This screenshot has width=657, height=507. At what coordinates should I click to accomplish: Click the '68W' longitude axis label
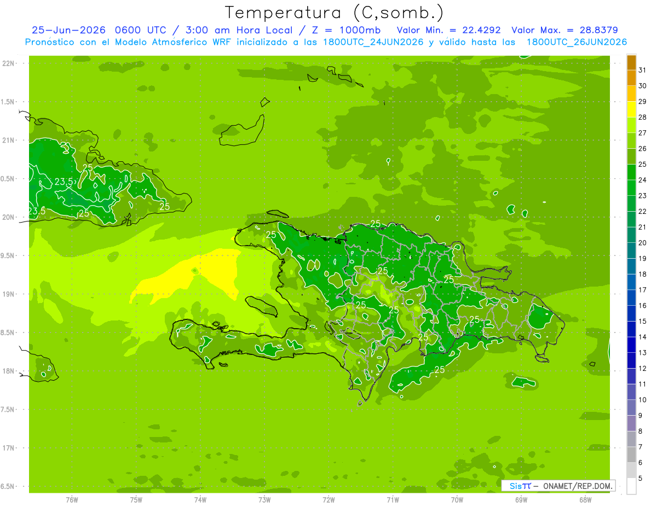pos(585,499)
